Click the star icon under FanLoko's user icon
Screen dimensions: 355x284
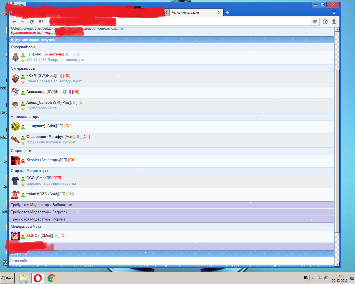point(23,60)
